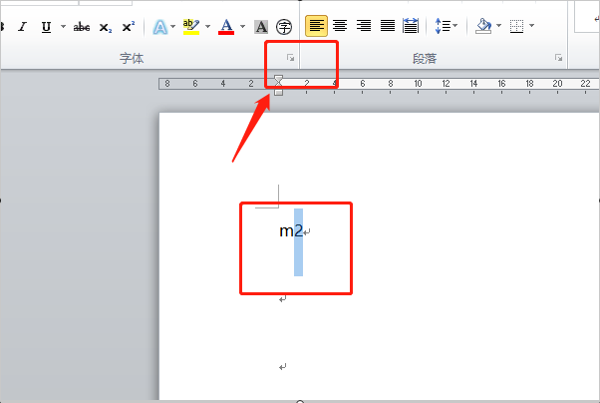Image resolution: width=600 pixels, height=403 pixels.
Task: Apply text highlight color
Action: point(191,27)
